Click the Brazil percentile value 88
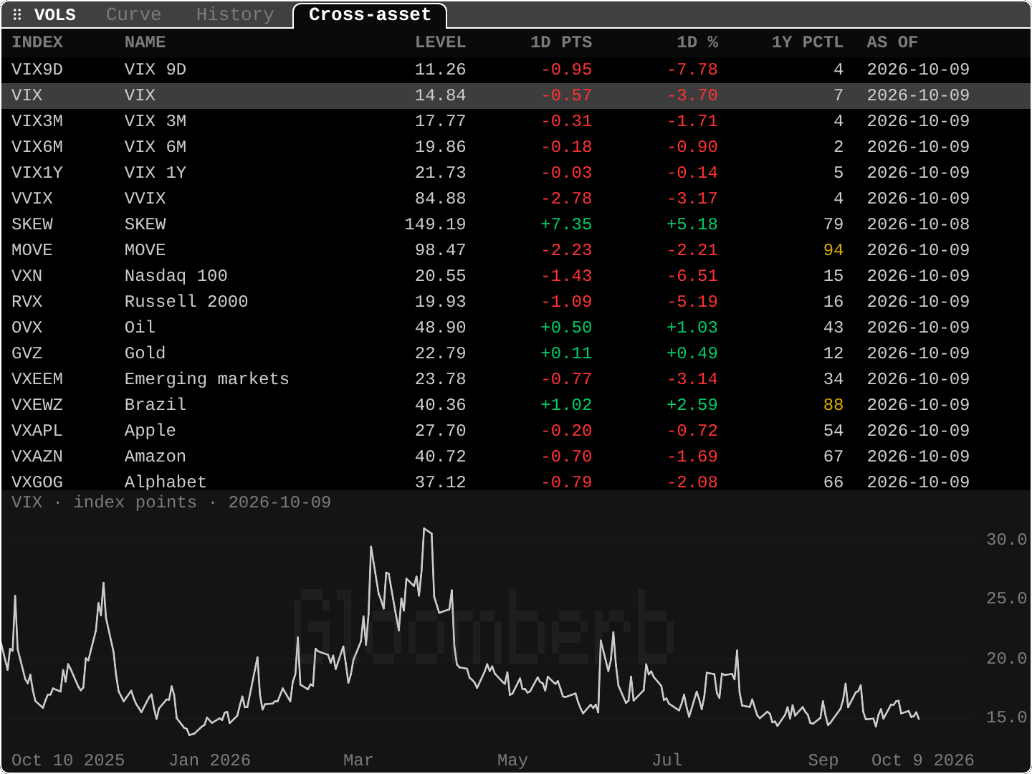 [x=833, y=405]
